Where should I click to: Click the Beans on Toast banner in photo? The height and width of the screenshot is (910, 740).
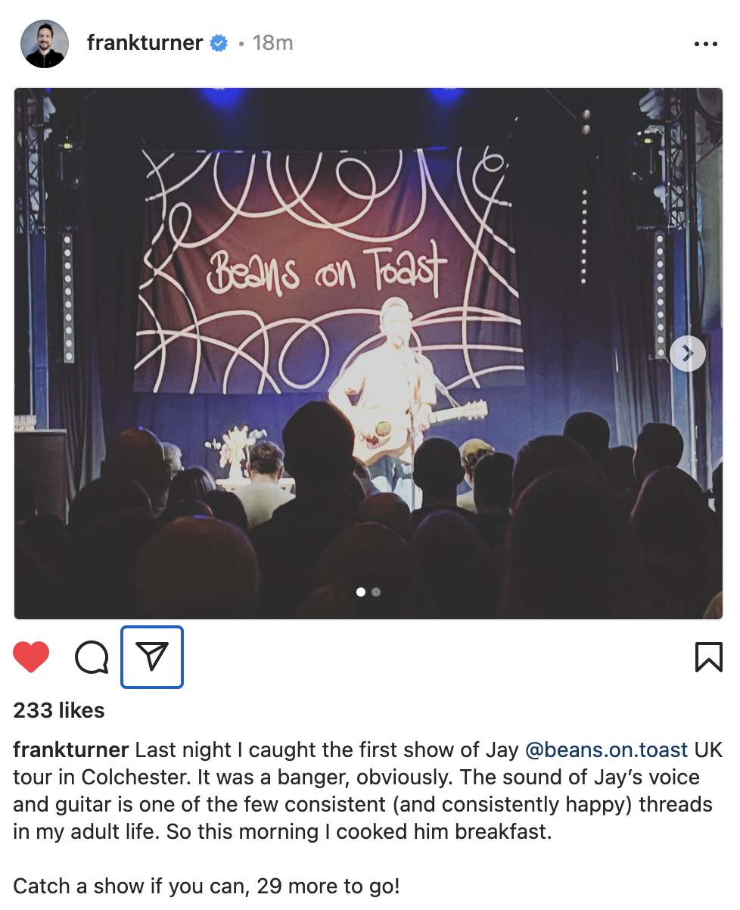pyautogui.click(x=328, y=269)
